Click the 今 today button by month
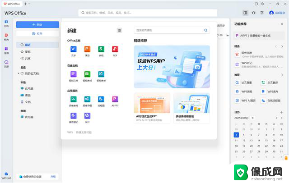 [x=253, y=118]
